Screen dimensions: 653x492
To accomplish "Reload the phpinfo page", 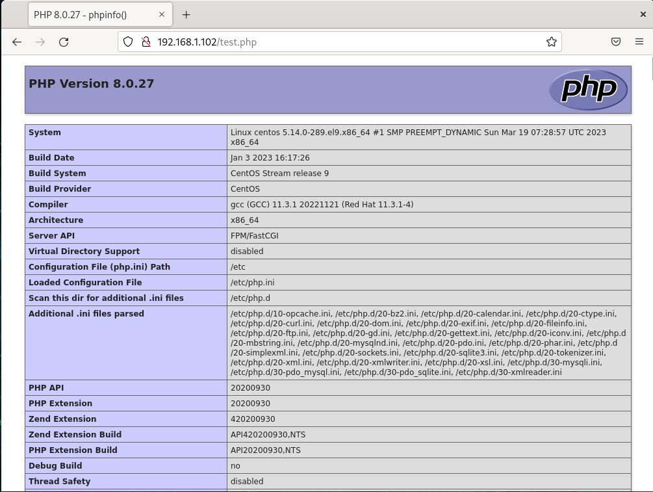I will (64, 42).
